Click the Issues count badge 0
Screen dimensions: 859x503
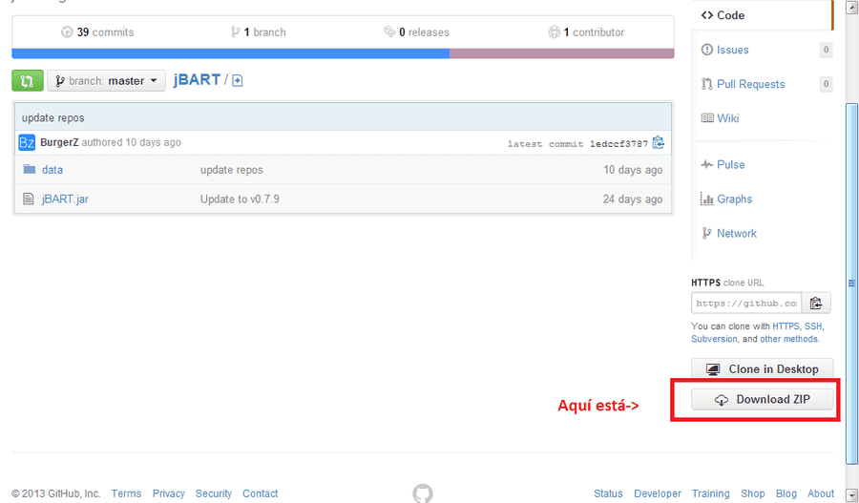tap(827, 50)
